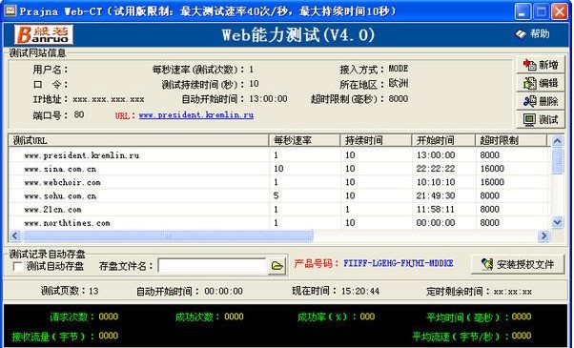Open the folder browse icon for save file
This screenshot has height=348, width=574.
[277, 265]
